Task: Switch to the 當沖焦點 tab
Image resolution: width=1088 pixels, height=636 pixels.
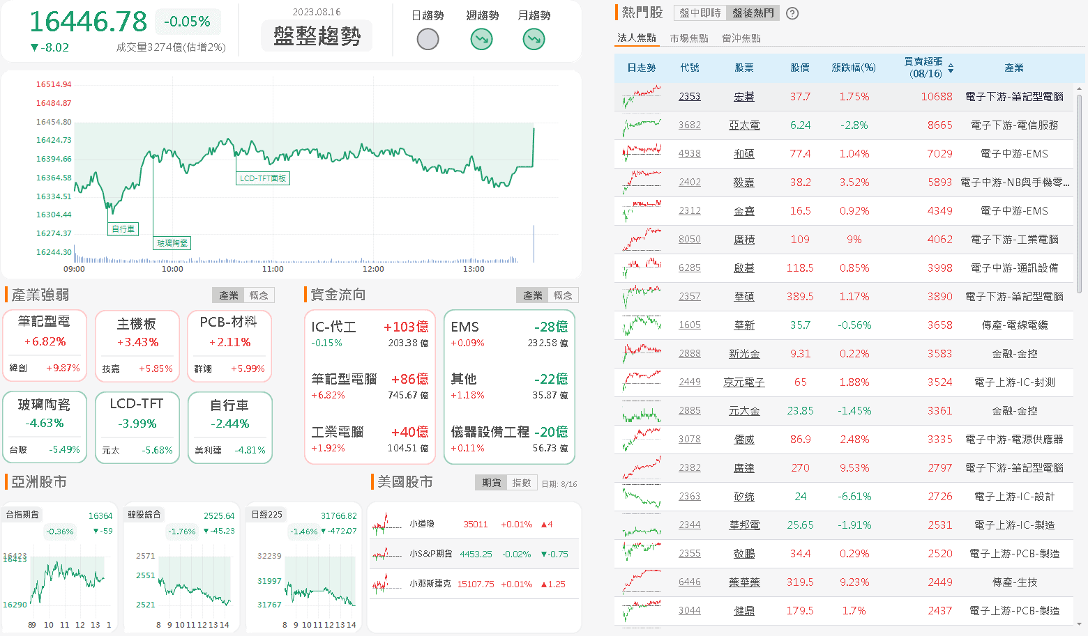Action: click(741, 38)
